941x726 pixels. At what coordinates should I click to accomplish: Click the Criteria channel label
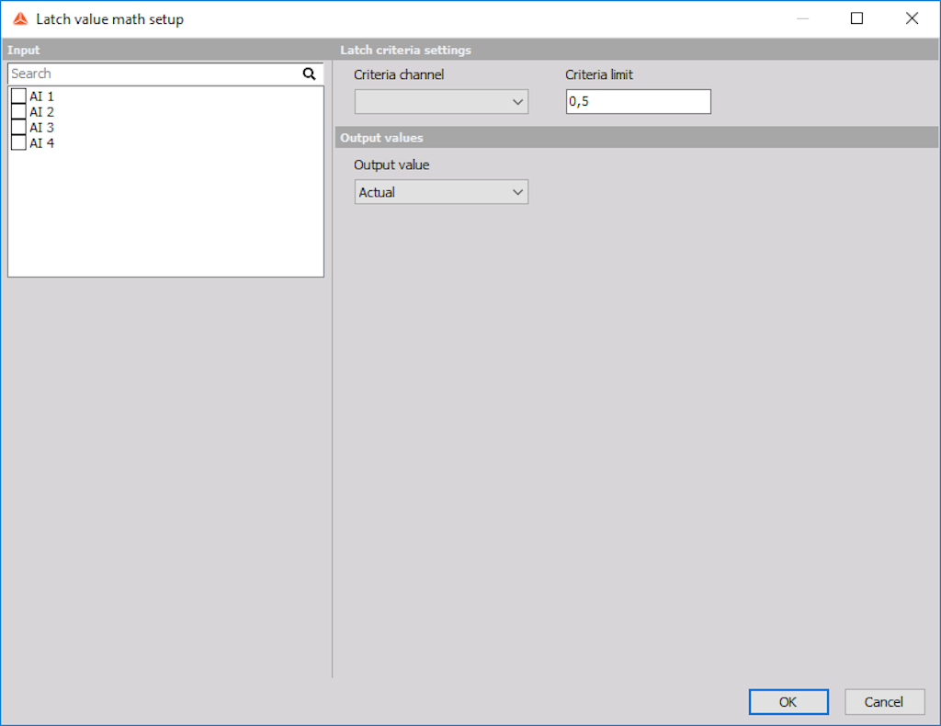399,75
